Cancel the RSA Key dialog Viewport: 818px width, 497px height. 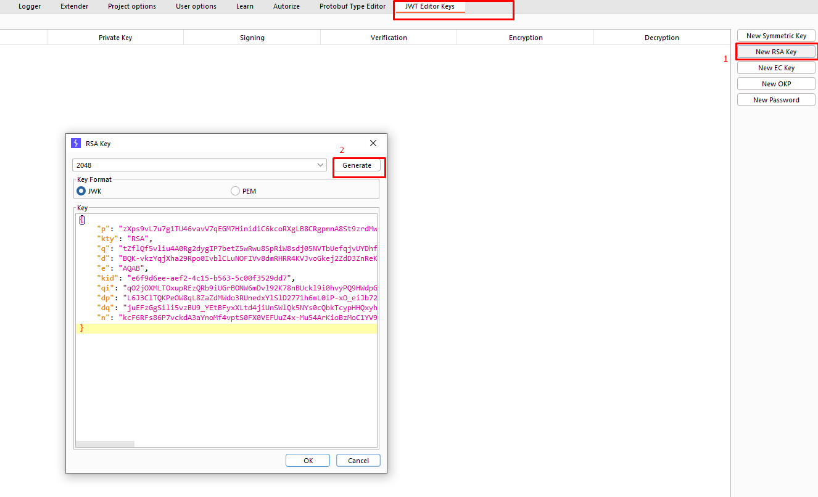[358, 461]
